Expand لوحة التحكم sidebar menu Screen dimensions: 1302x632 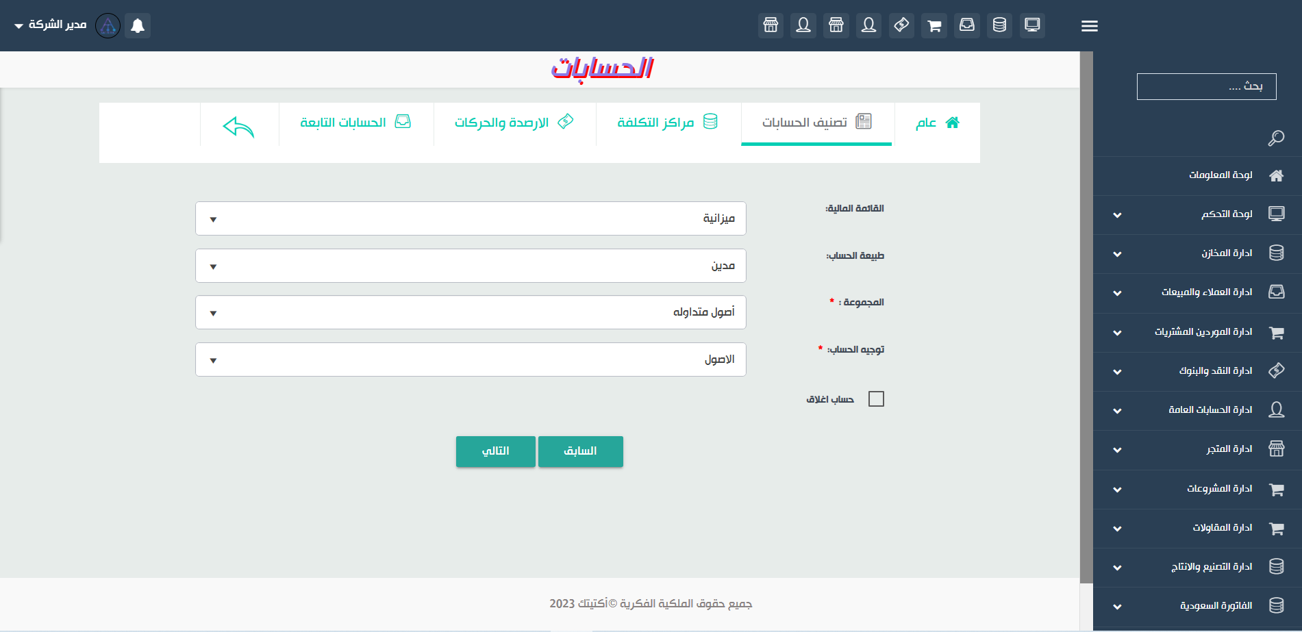pos(1197,215)
